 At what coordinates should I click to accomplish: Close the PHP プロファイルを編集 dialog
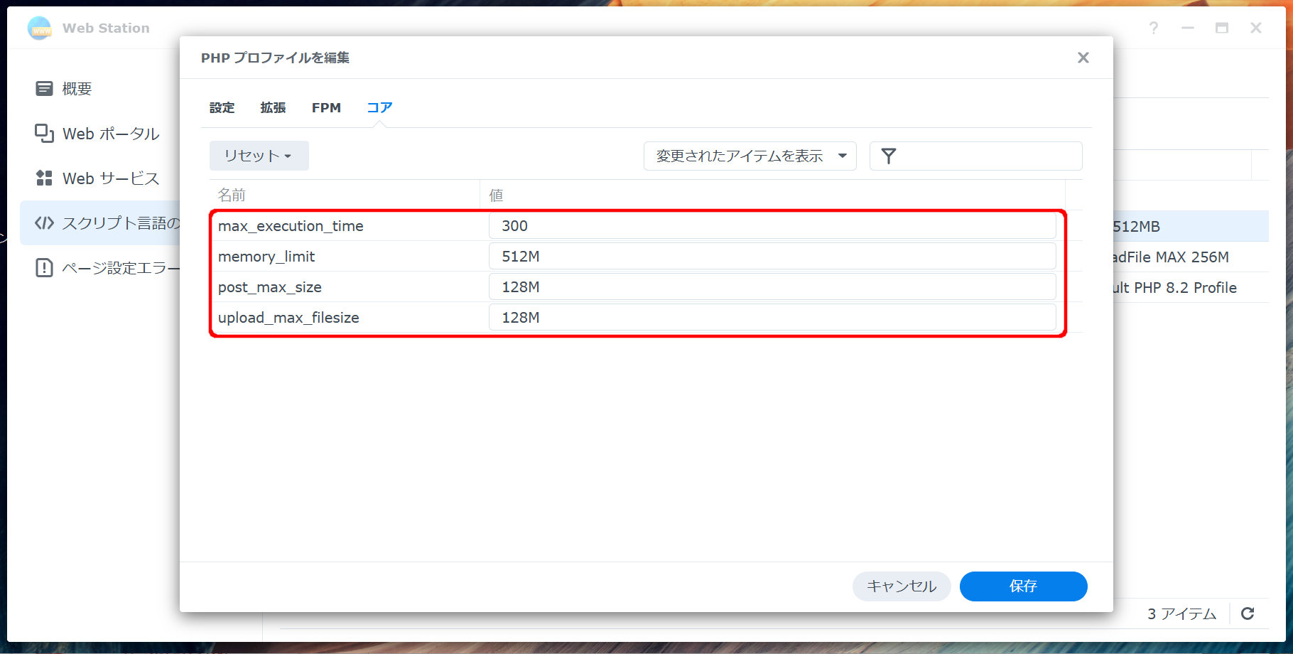(x=1083, y=58)
